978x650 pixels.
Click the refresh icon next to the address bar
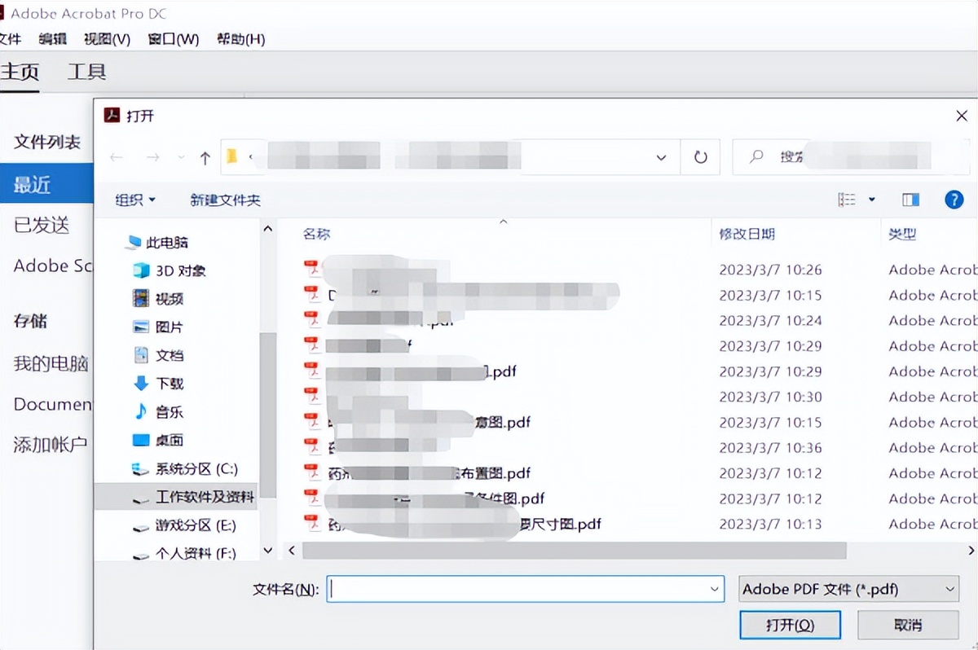[x=699, y=157]
